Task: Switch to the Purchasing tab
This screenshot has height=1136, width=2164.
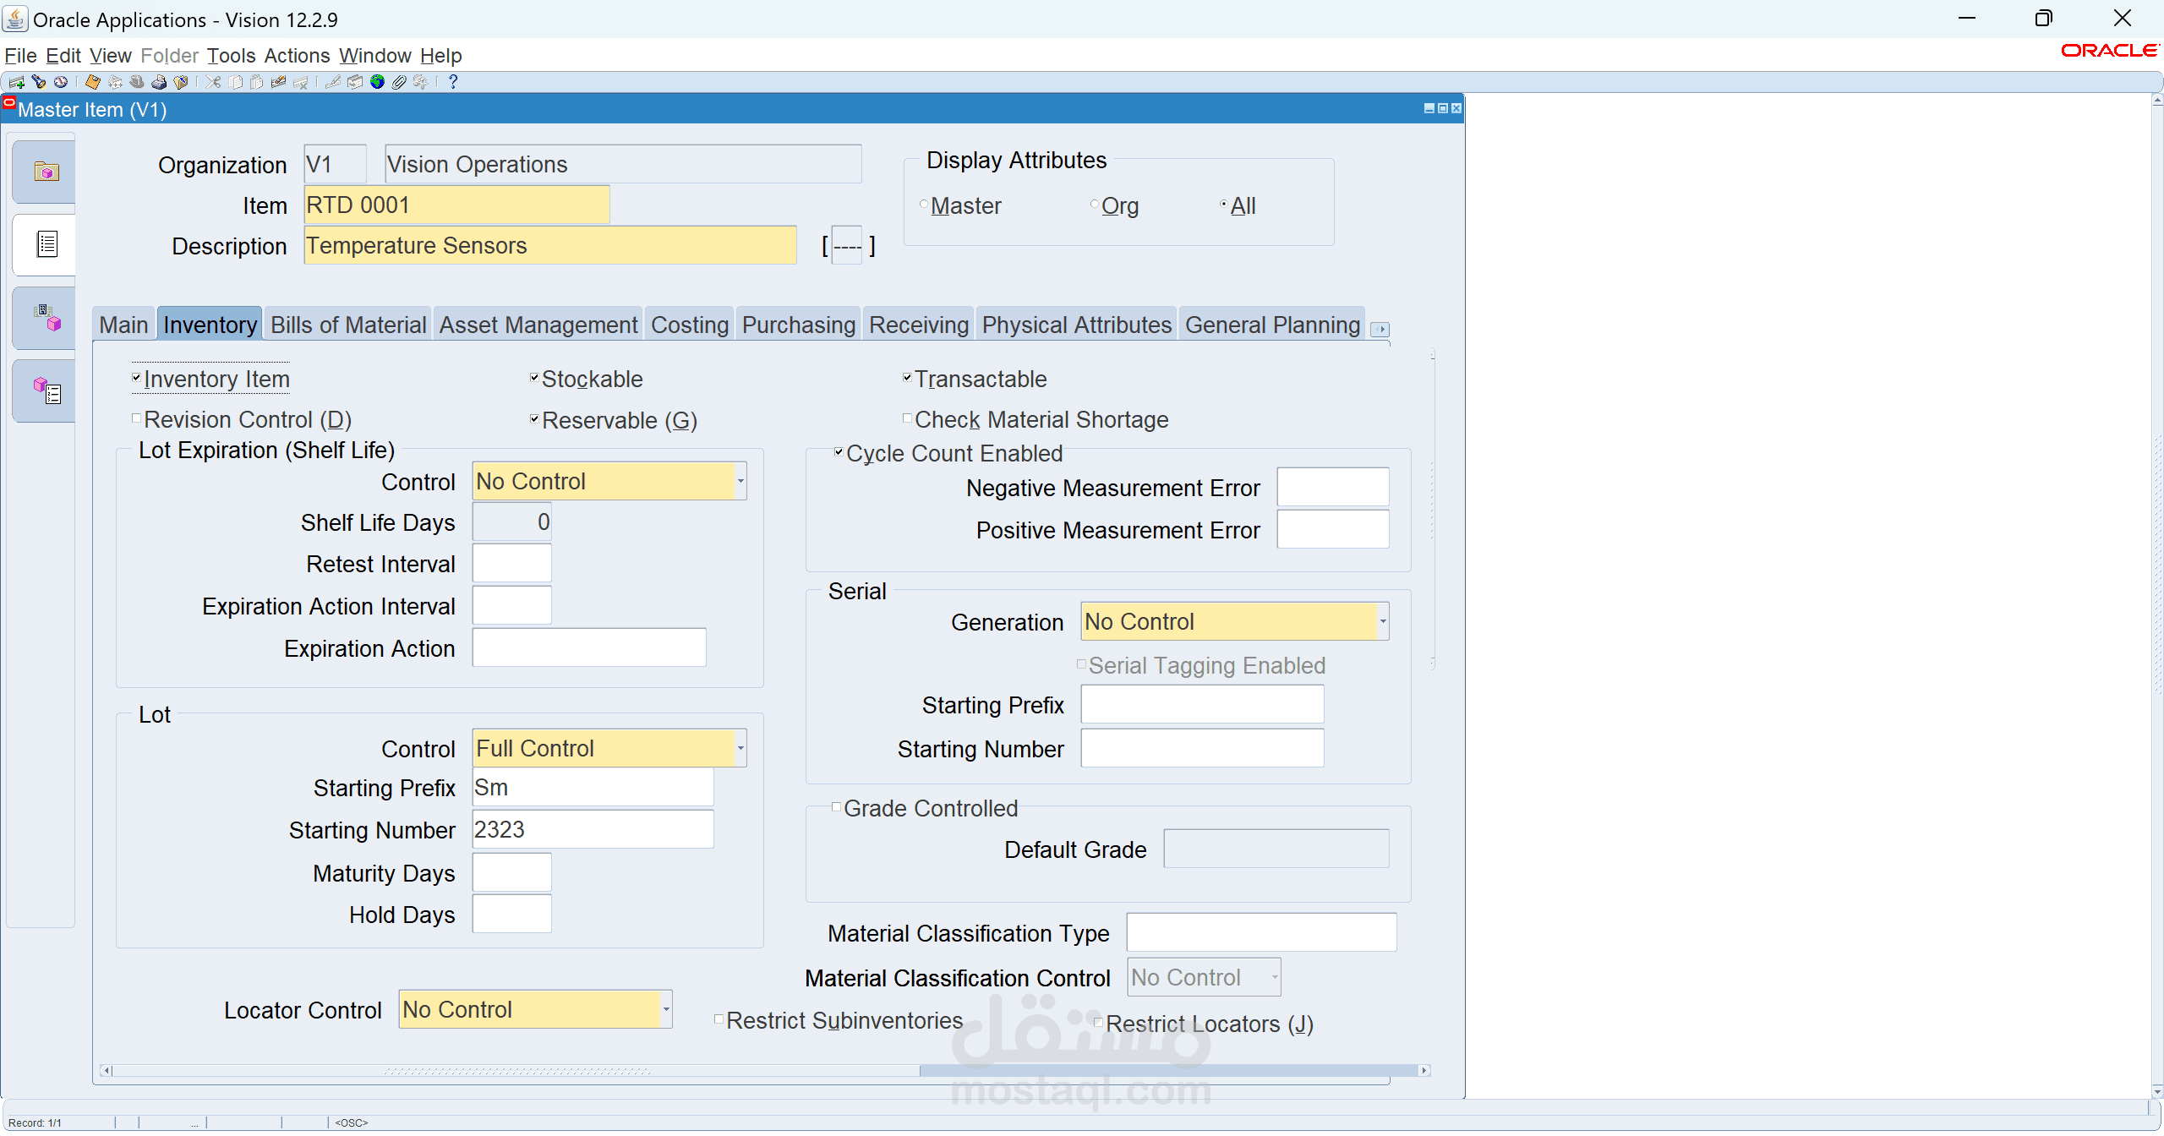Action: [799, 325]
